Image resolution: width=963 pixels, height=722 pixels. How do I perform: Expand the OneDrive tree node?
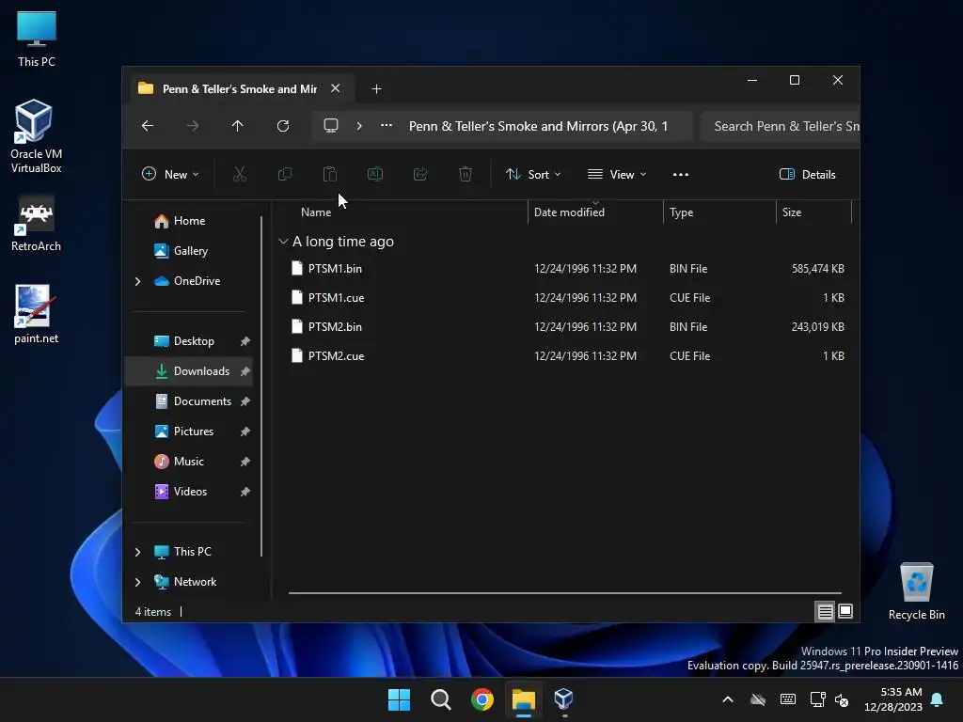(x=137, y=281)
